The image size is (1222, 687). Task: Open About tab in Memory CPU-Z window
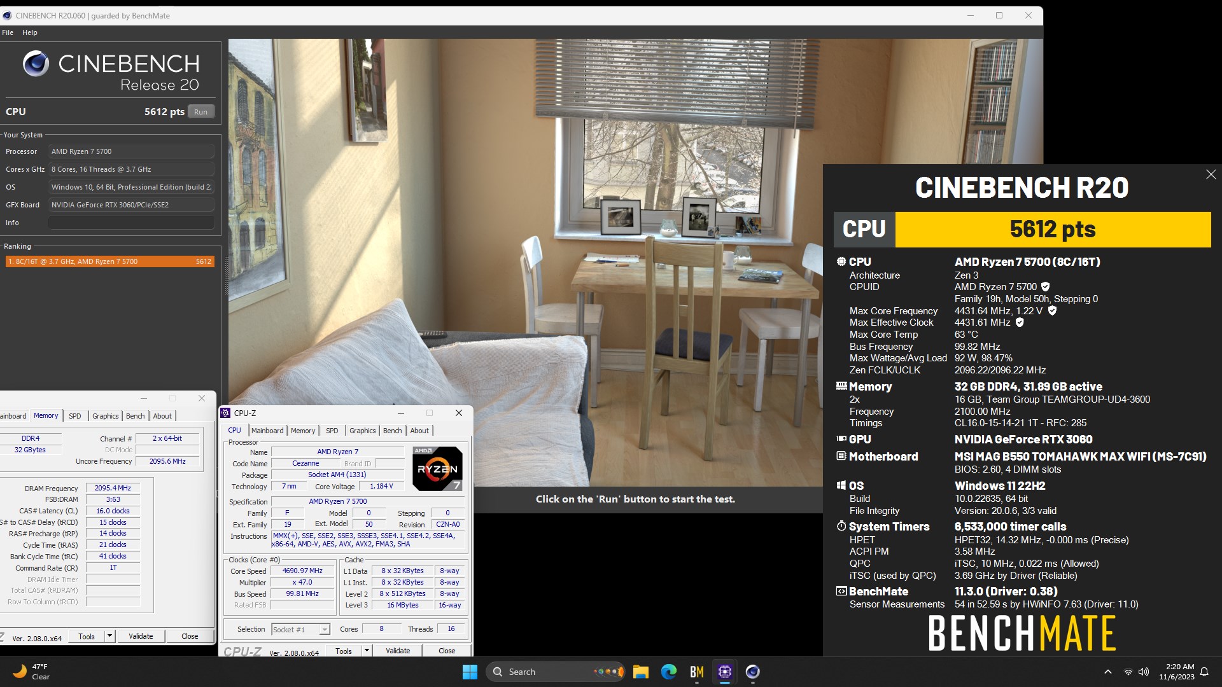162,416
